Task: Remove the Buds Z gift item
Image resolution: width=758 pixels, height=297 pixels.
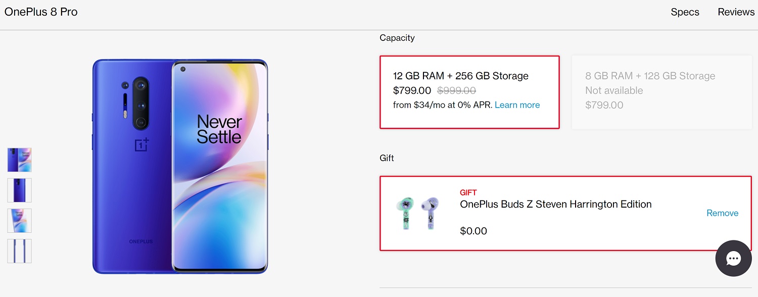Action: (722, 213)
